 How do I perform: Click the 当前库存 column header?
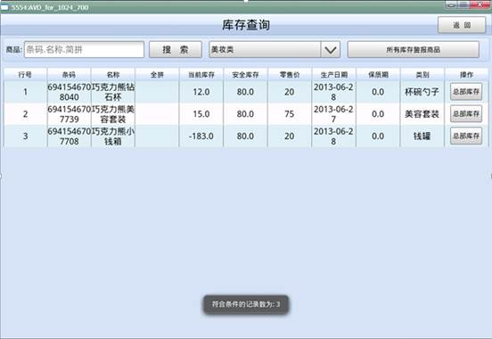pyautogui.click(x=201, y=75)
